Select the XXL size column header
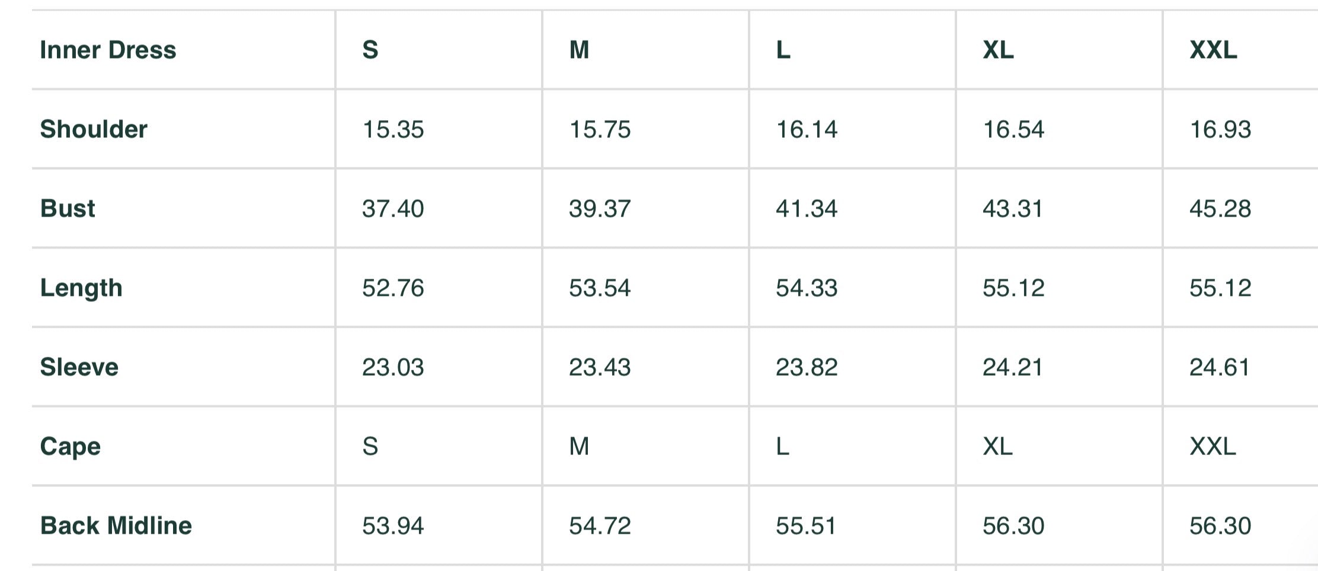 tap(1213, 50)
